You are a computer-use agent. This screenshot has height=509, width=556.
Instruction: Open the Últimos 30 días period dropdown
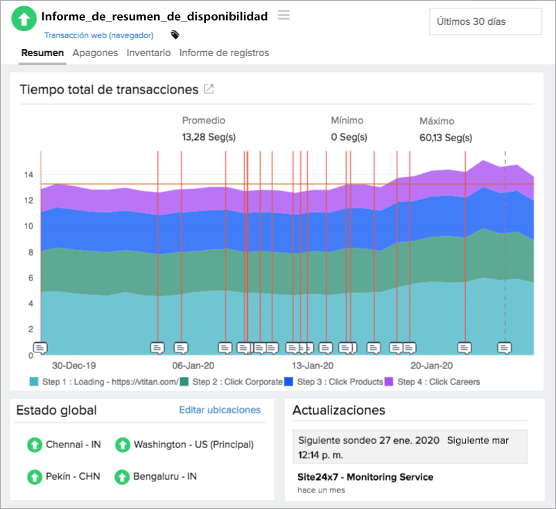(485, 21)
